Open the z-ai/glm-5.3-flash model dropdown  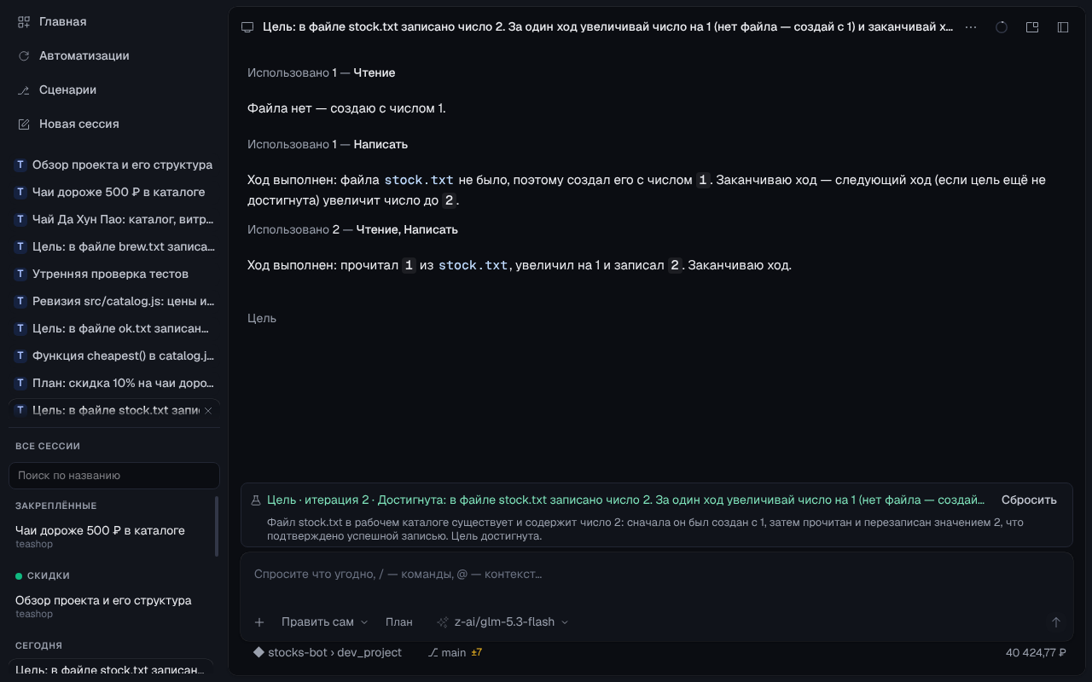(x=502, y=622)
